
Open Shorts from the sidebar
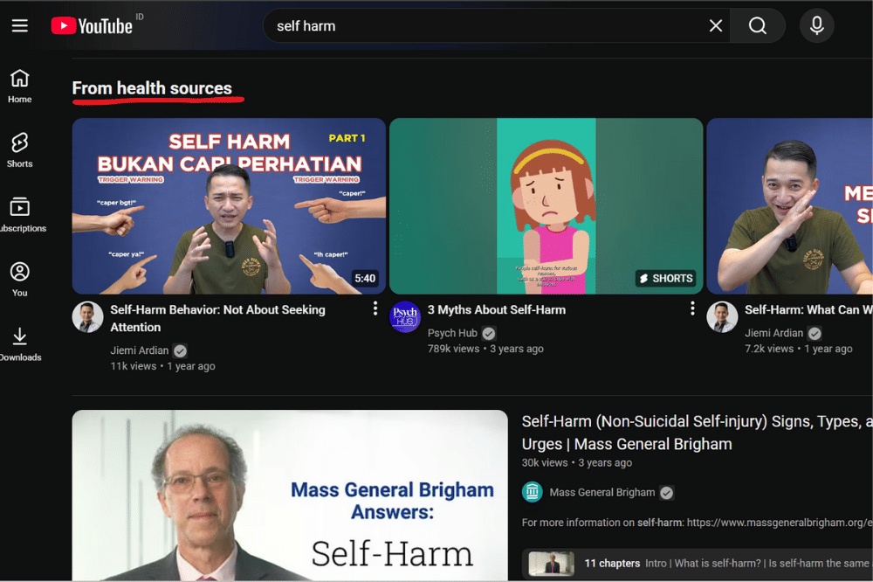[20, 150]
